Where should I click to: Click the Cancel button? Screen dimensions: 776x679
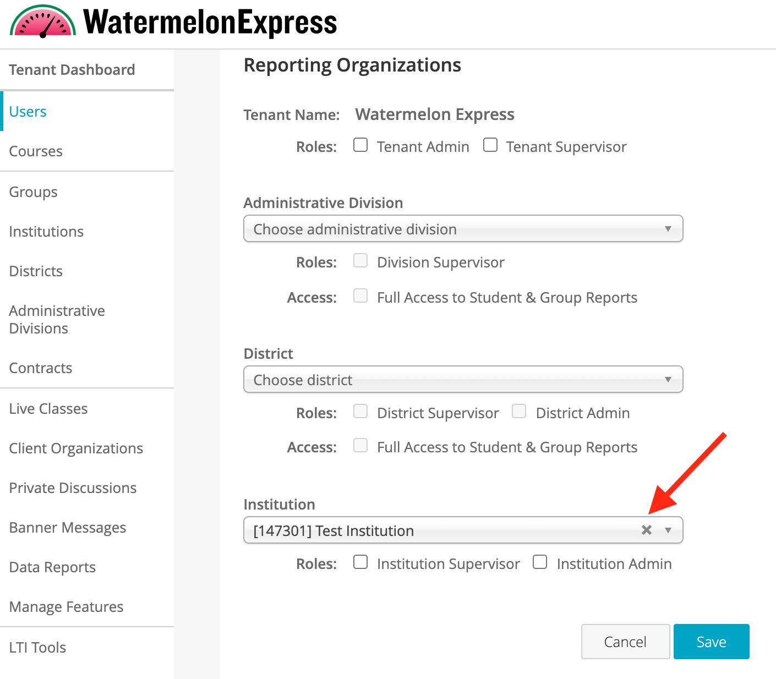point(625,642)
